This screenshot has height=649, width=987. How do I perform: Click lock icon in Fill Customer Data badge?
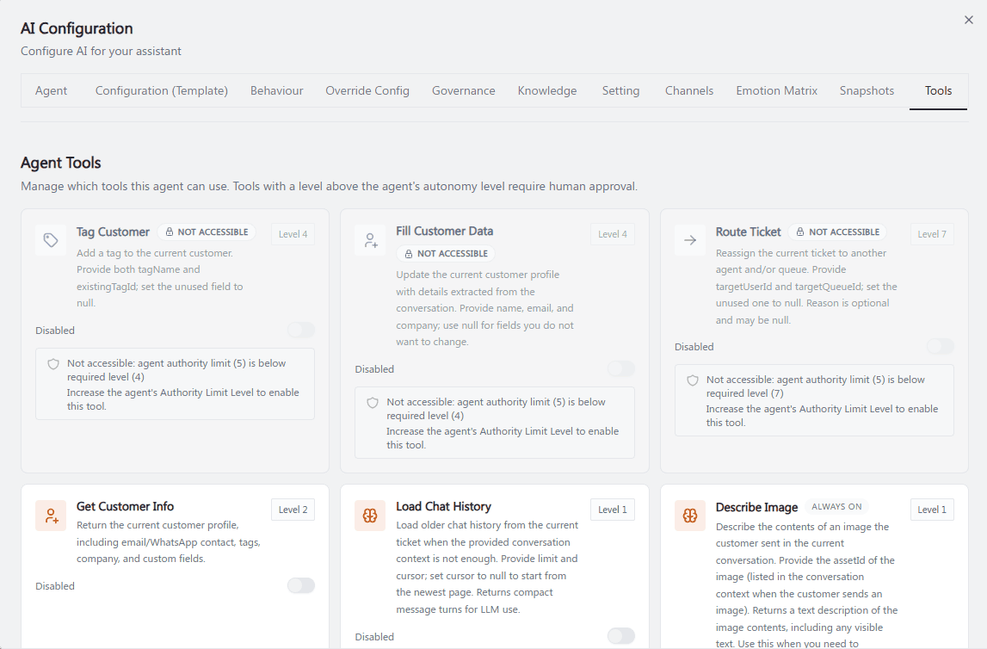[409, 254]
